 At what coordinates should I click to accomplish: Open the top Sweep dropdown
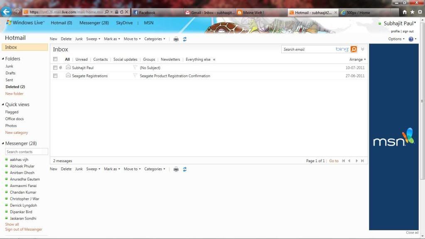pos(93,39)
